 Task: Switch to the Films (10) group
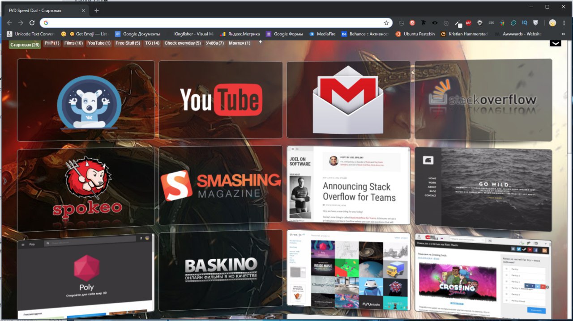click(73, 43)
